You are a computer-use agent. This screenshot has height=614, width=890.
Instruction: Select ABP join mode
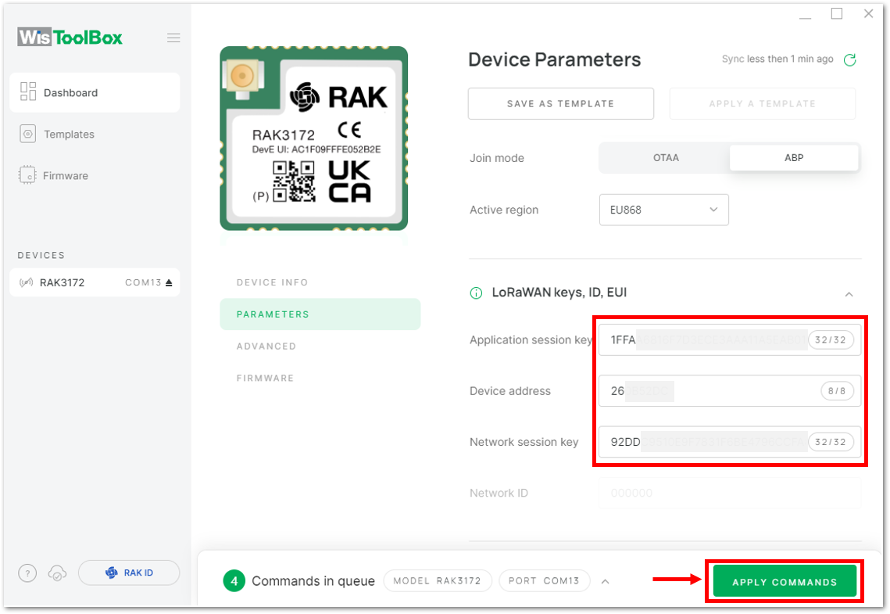794,158
